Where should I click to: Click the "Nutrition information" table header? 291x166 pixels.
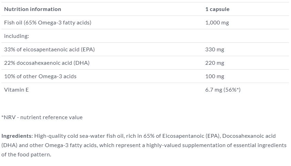(x=32, y=9)
